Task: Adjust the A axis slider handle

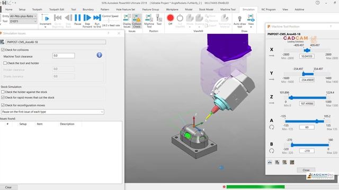Action: [317, 121]
